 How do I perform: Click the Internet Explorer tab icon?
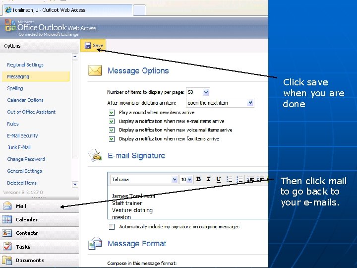tap(8, 10)
